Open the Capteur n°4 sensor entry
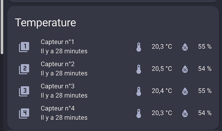The image size is (222, 131). click(64, 113)
